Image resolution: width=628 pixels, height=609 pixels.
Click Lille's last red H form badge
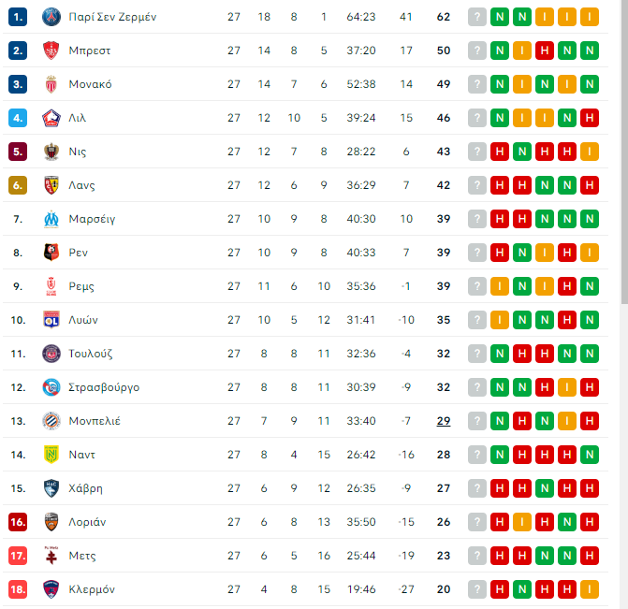590,118
